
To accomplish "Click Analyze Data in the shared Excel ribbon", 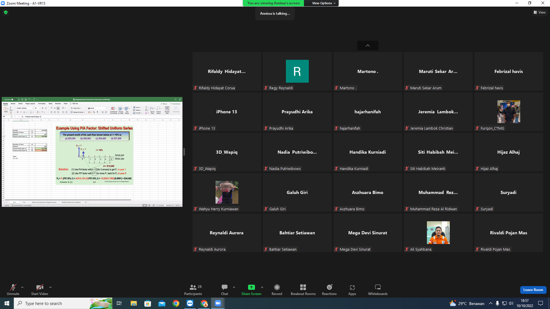I will coord(167,110).
